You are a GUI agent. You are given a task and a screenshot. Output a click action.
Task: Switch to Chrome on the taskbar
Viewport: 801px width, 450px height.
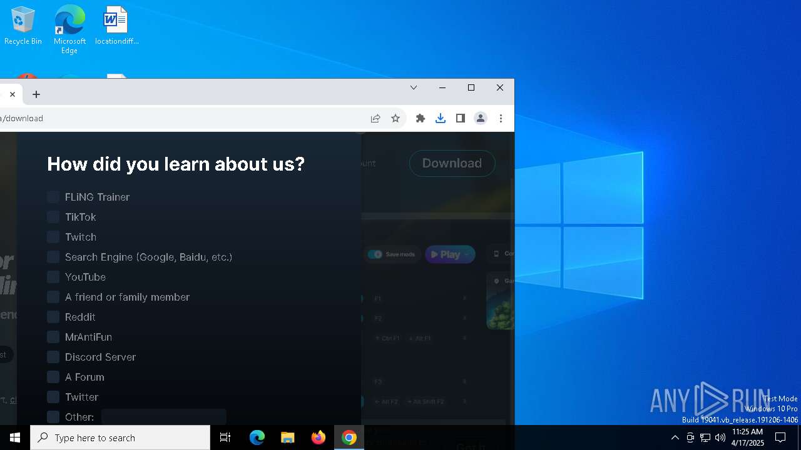[x=349, y=437]
